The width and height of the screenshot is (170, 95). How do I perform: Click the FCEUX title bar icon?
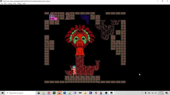pos(1,1)
